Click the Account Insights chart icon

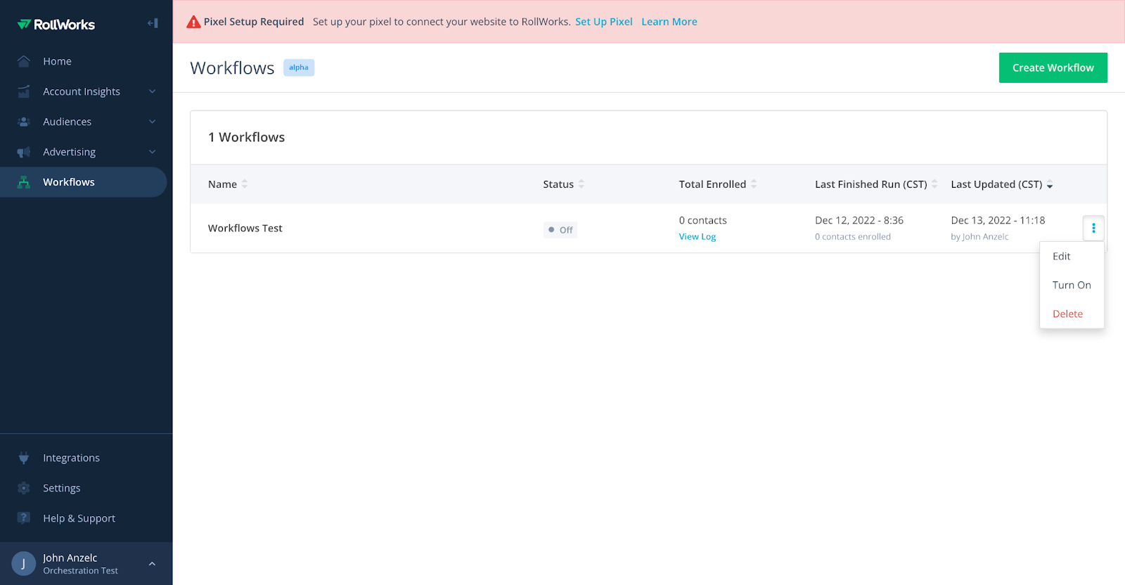click(24, 91)
